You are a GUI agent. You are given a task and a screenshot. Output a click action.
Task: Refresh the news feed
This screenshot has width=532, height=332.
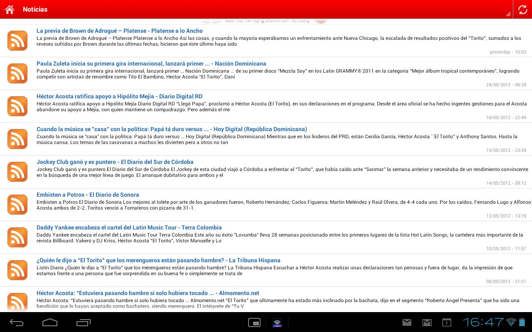[522, 9]
